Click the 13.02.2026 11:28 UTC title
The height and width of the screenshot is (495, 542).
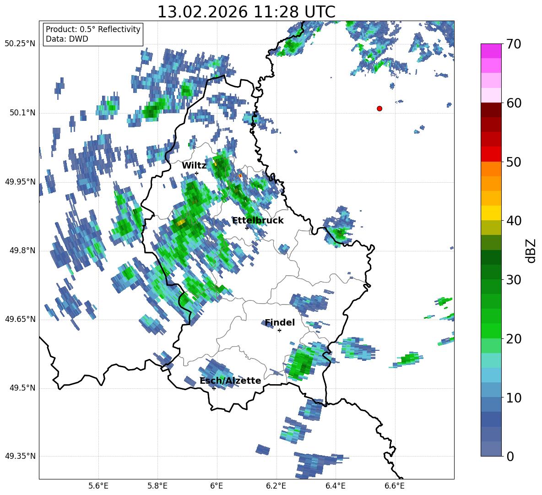point(246,12)
